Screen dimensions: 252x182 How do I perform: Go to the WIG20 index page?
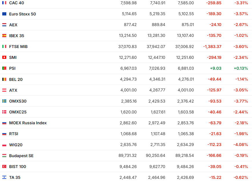[16, 145]
